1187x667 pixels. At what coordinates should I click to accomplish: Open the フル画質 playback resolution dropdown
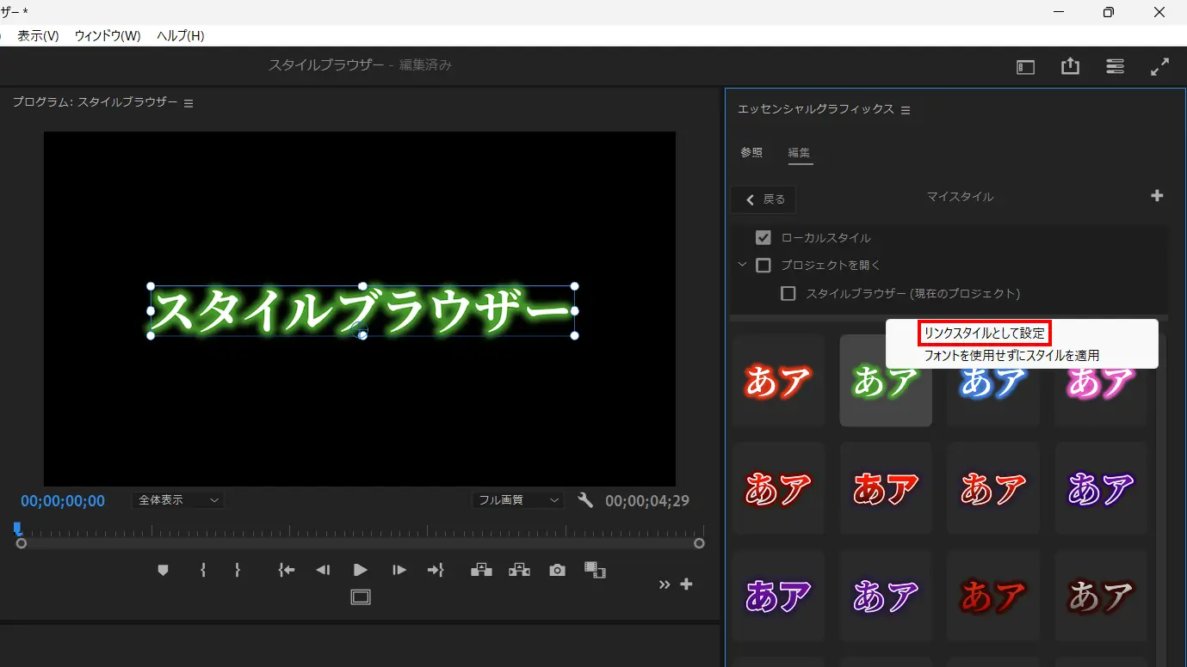point(517,500)
